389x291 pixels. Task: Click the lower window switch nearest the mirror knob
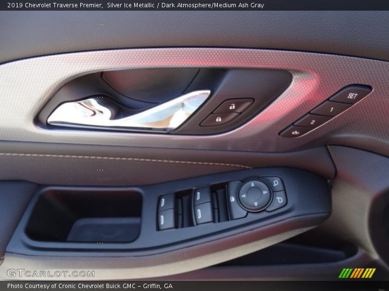[x=203, y=212]
